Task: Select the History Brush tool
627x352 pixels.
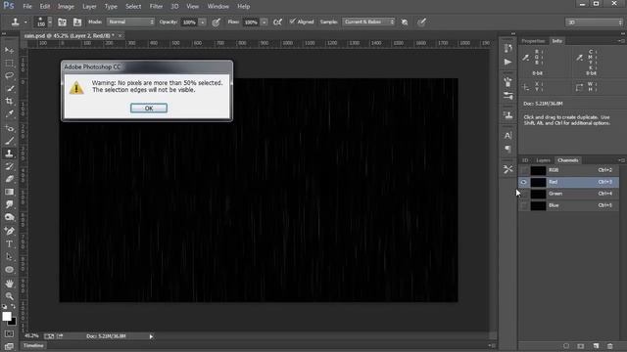Action: click(x=9, y=166)
